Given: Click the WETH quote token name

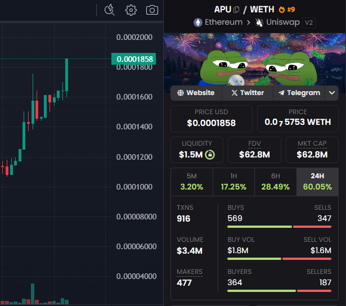Looking at the screenshot, I should pyautogui.click(x=262, y=10).
